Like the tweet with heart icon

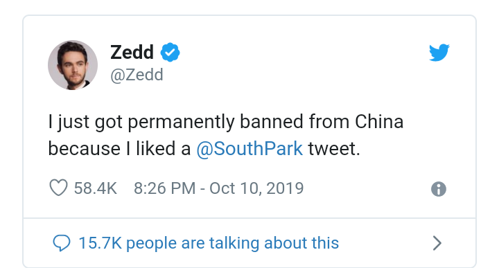pos(58,188)
